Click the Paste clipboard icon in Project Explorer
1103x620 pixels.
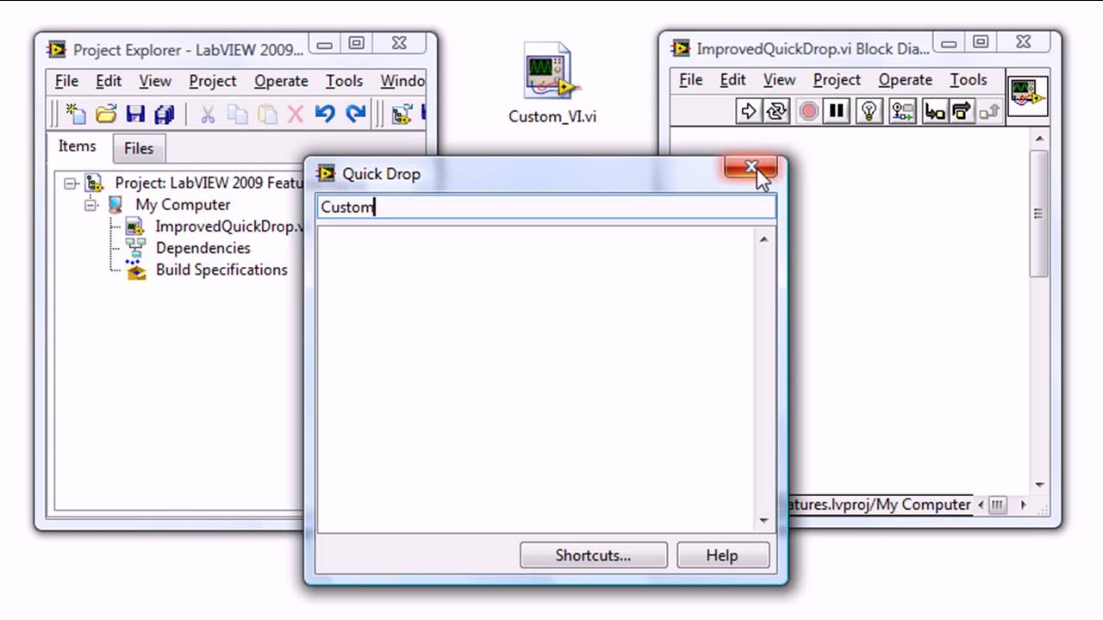point(267,114)
